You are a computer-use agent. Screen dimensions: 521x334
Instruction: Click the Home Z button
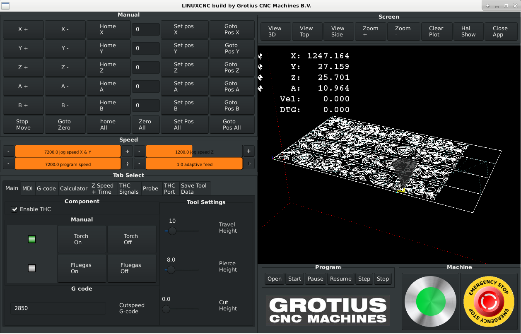108,67
